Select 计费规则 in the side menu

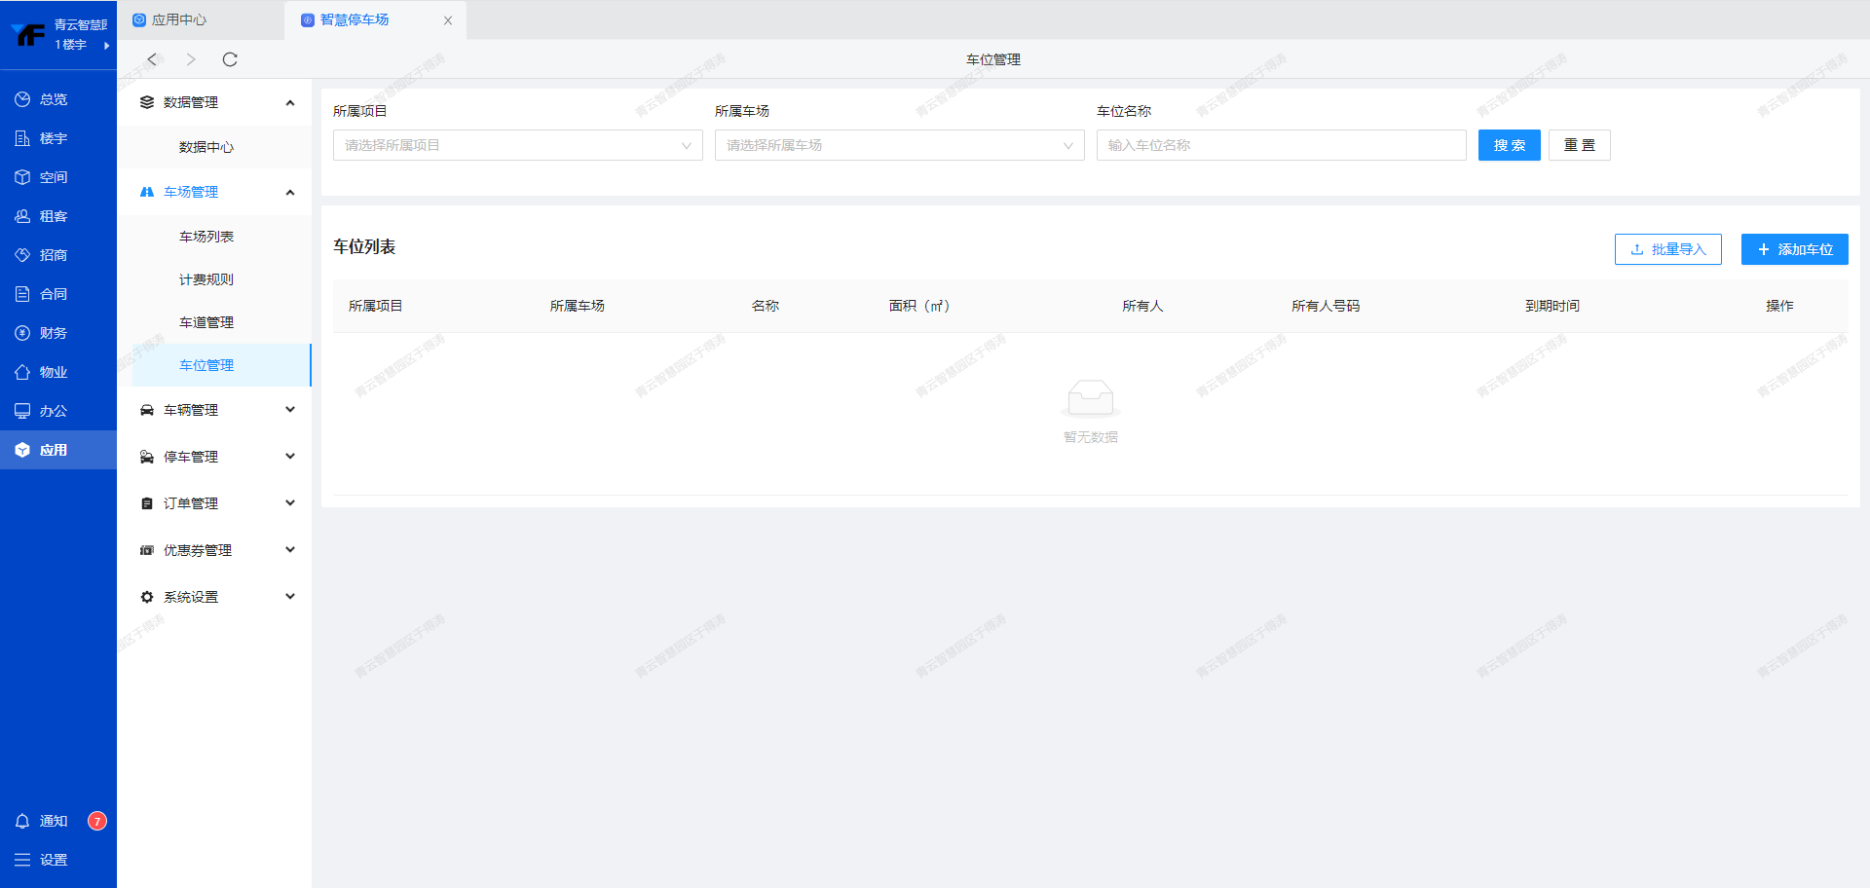pyautogui.click(x=206, y=279)
